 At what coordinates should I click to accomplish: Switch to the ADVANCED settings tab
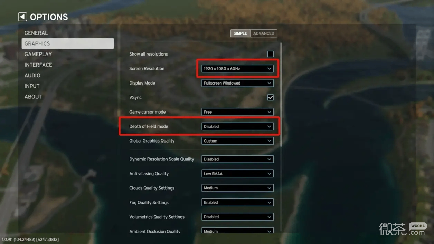tap(263, 33)
